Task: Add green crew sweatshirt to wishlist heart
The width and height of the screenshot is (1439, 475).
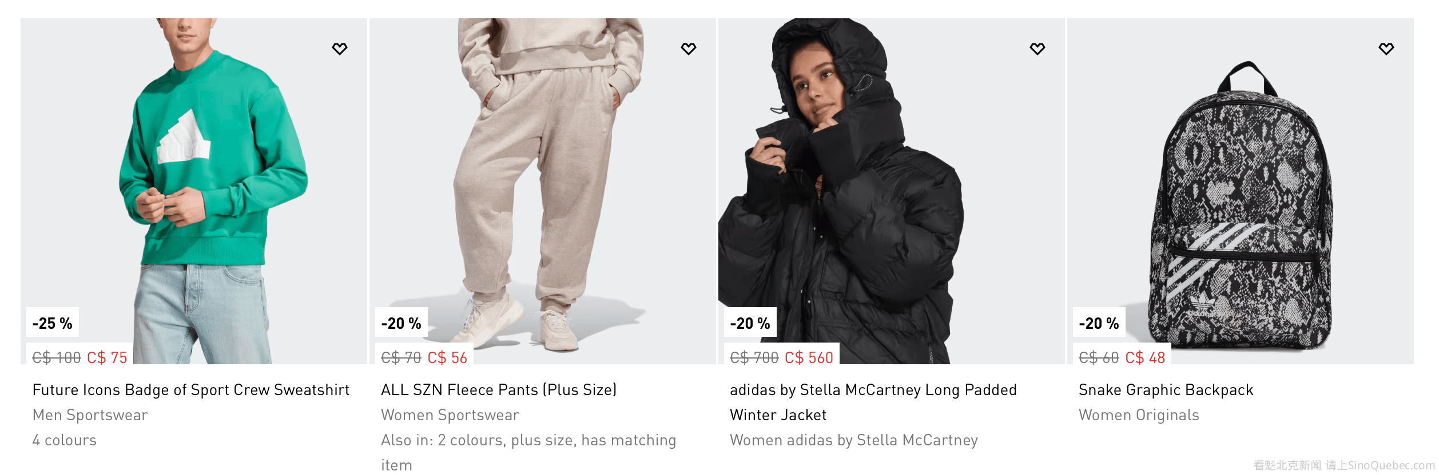Action: (x=340, y=49)
